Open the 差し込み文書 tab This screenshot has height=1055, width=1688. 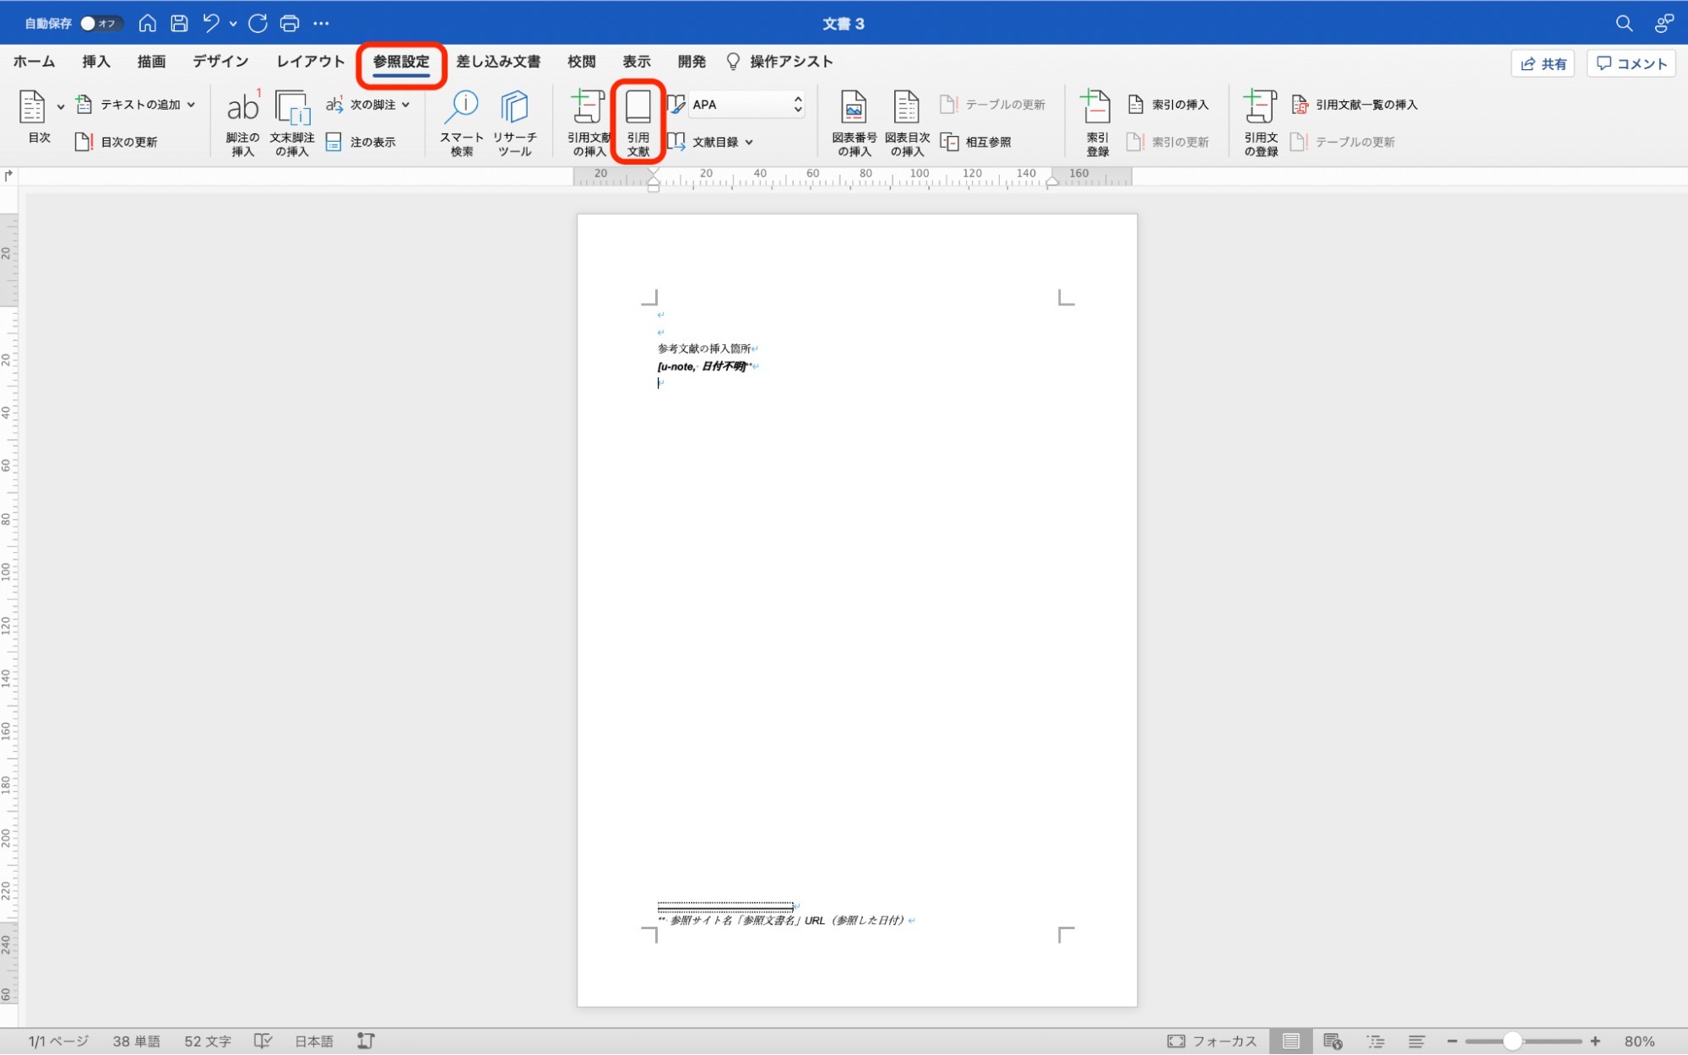click(498, 62)
